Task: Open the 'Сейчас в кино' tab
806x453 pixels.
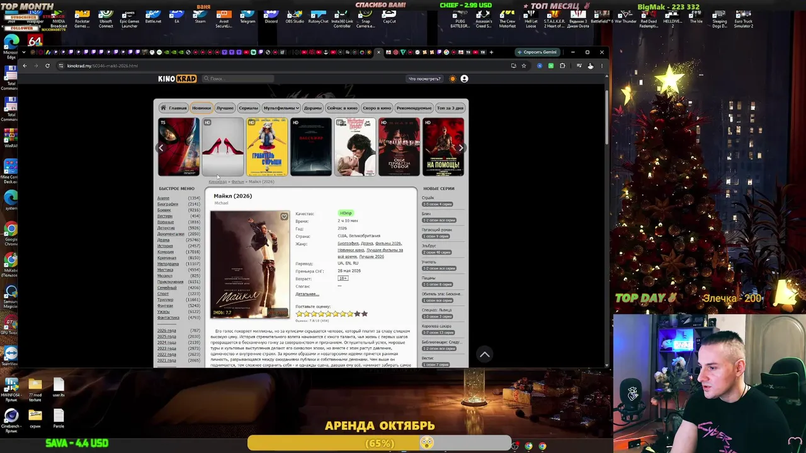Action: pos(342,108)
